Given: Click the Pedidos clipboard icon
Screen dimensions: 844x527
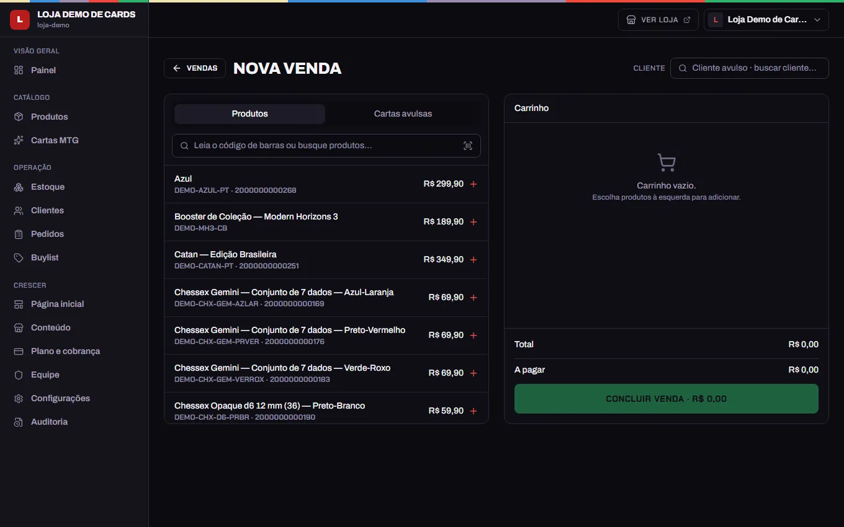Looking at the screenshot, I should click(19, 234).
